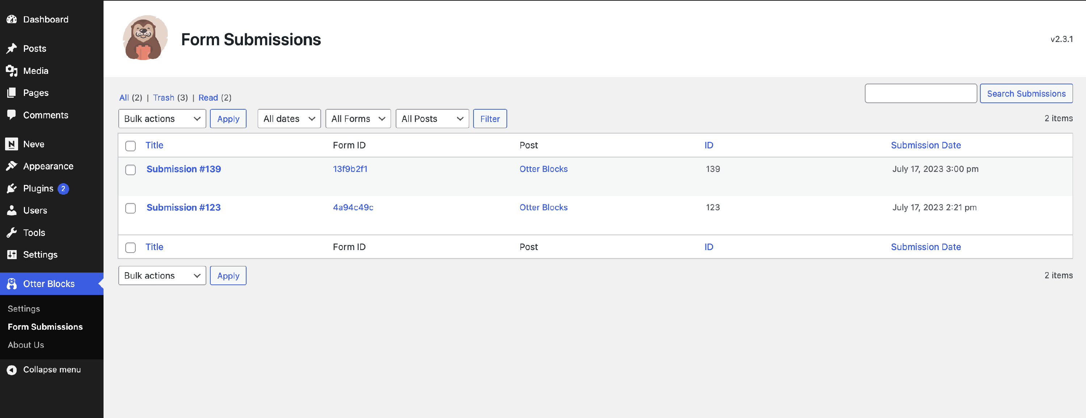
Task: Switch to the Trash submissions view
Action: coord(164,98)
